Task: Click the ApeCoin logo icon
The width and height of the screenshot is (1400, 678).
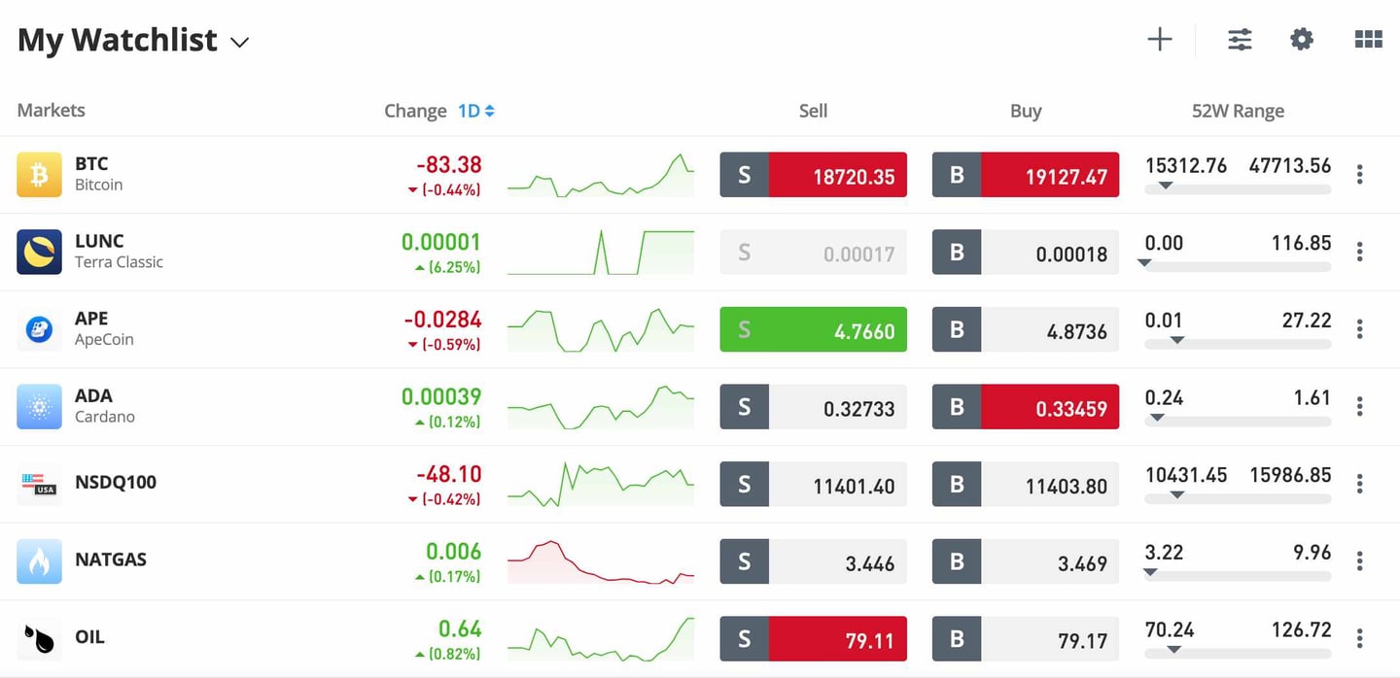Action: click(x=39, y=329)
